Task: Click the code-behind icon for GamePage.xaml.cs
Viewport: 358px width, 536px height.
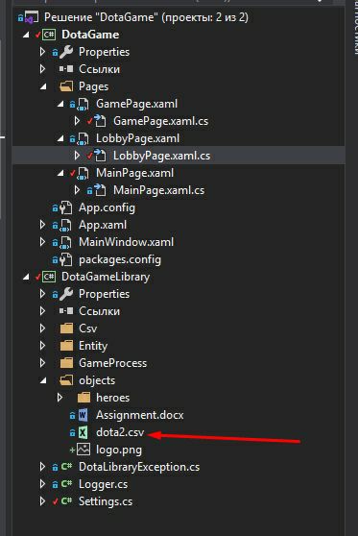Action: coord(100,121)
